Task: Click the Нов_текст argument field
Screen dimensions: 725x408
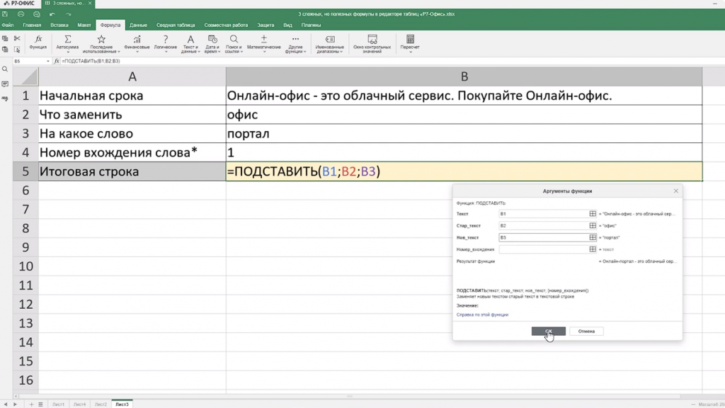Action: pos(543,237)
